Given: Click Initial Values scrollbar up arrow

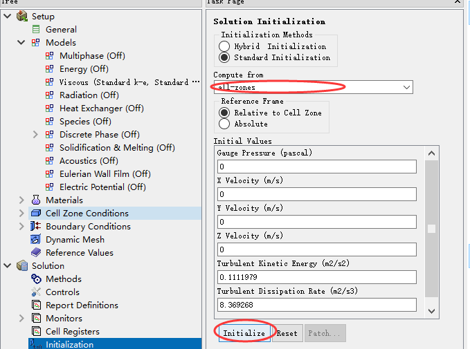Looking at the screenshot, I should 432,153.
